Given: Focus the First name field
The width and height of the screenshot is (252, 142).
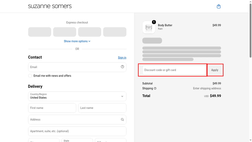Looking at the screenshot, I should pos(52,108).
